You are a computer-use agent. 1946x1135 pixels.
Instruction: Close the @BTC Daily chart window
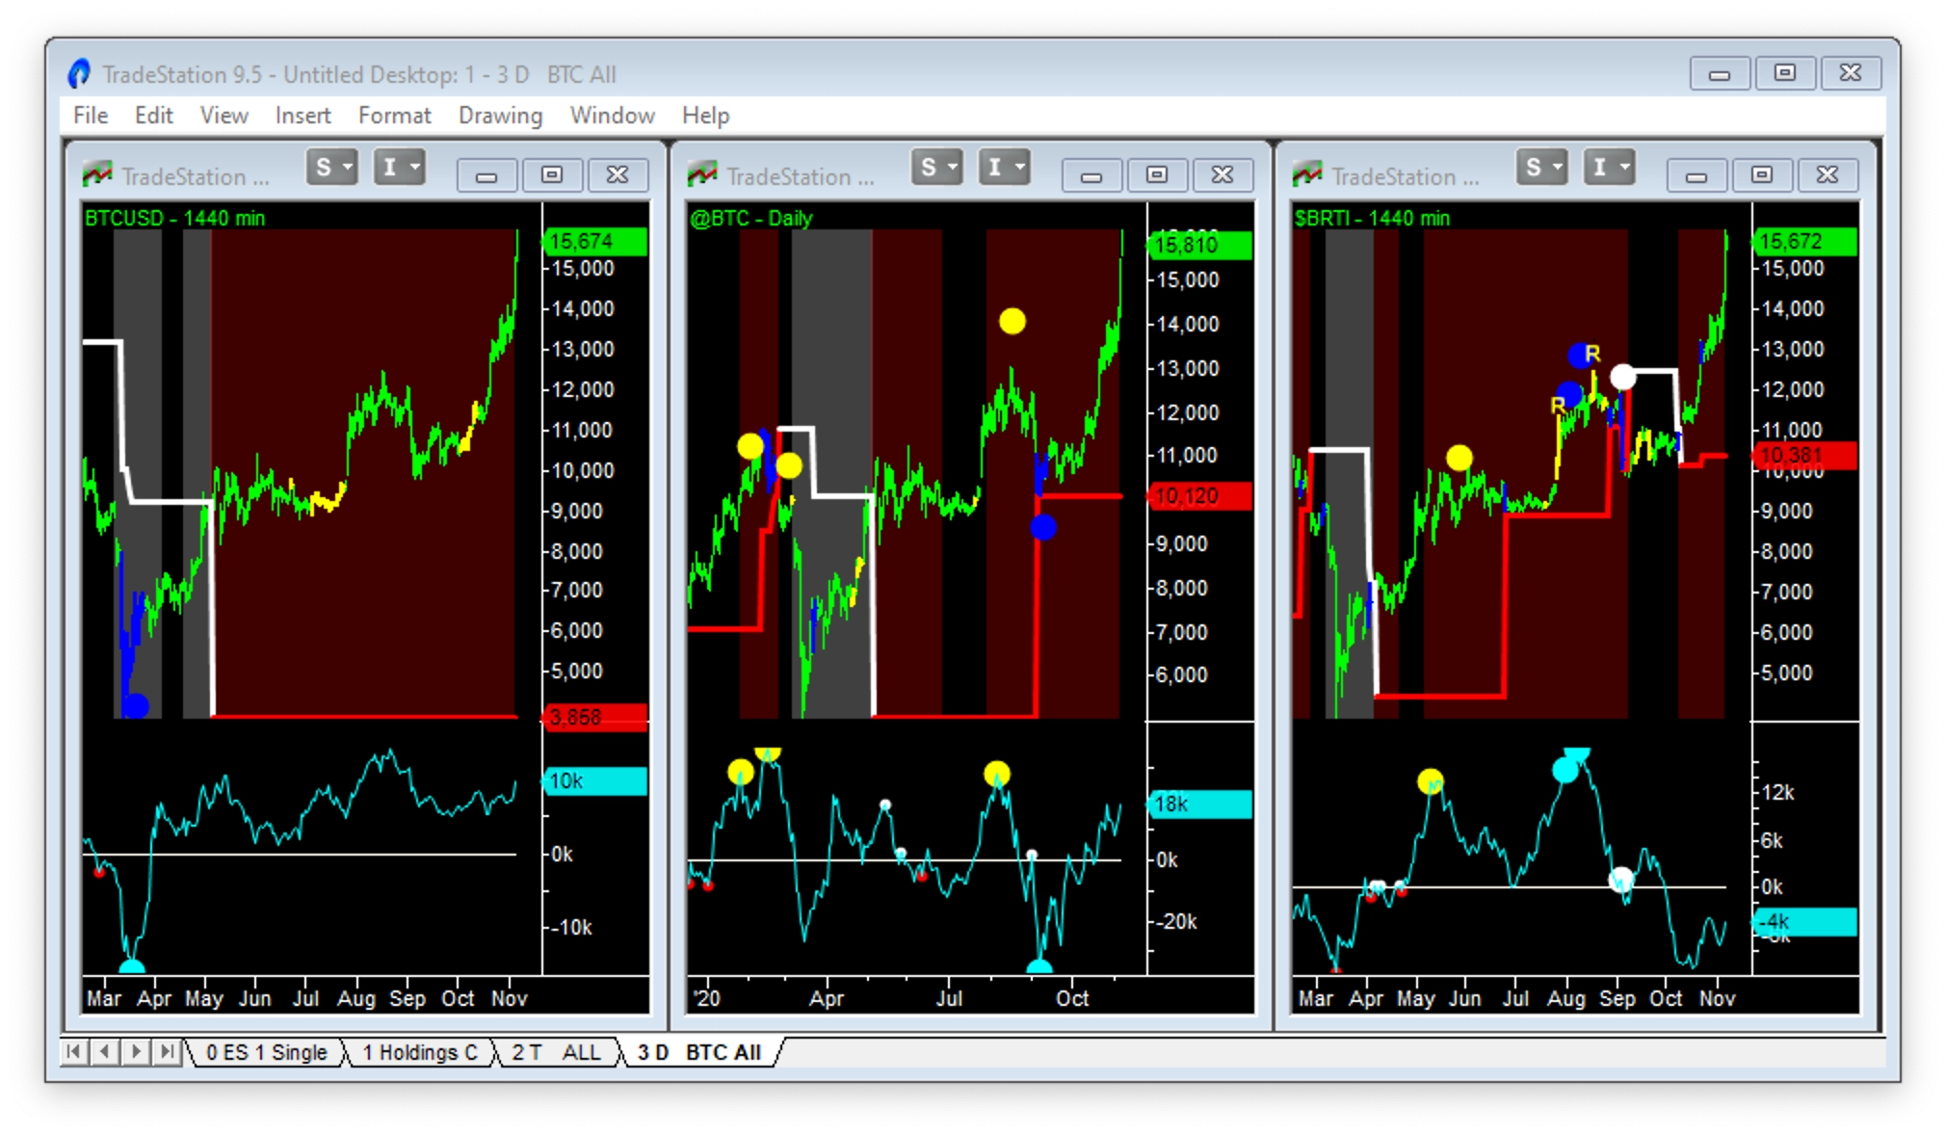tap(1223, 175)
